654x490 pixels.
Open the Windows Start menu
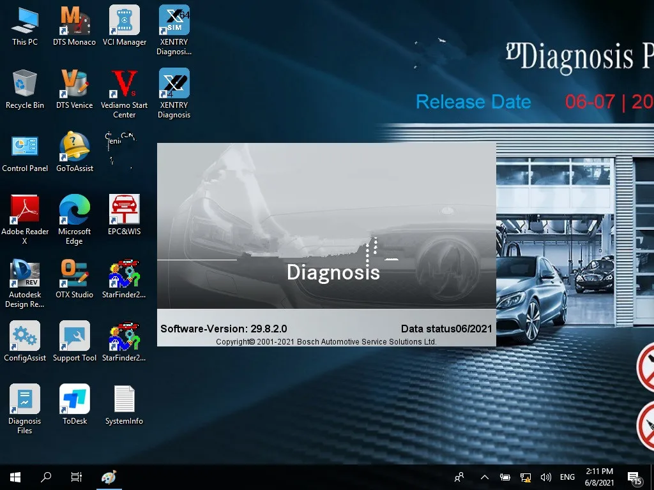click(x=15, y=477)
